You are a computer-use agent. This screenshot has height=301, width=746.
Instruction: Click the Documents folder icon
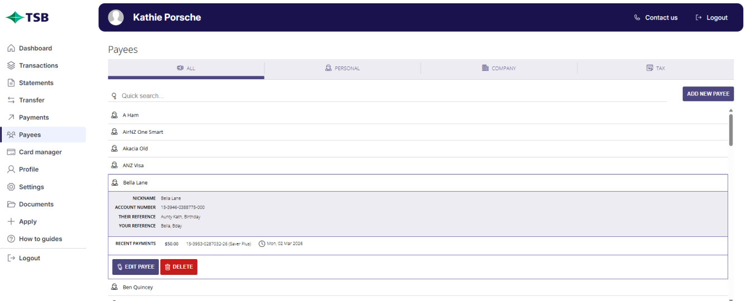[11, 205]
